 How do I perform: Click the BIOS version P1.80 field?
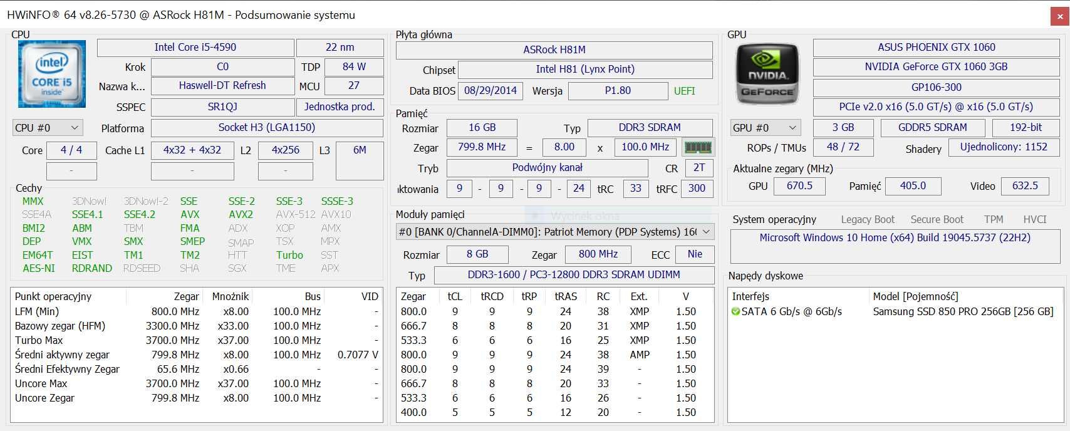point(618,91)
